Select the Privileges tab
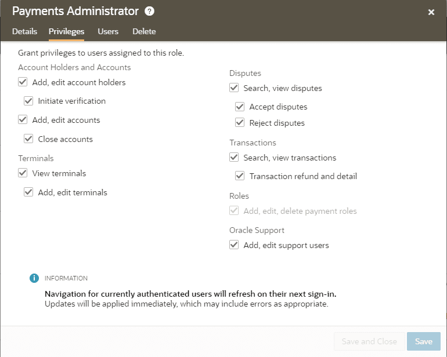This screenshot has width=447, height=357. click(x=66, y=31)
